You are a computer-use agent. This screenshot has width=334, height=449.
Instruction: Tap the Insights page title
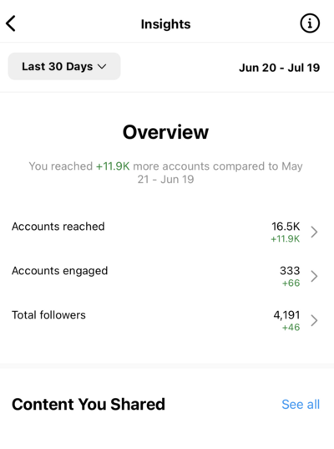[x=165, y=24]
